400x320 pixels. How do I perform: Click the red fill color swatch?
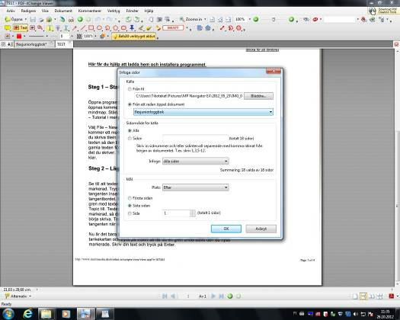point(19,37)
